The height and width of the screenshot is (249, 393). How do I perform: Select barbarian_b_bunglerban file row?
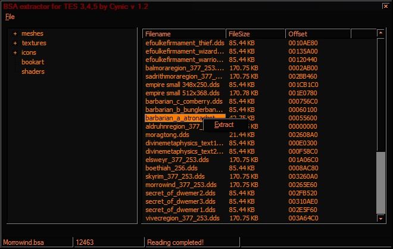click(184, 110)
